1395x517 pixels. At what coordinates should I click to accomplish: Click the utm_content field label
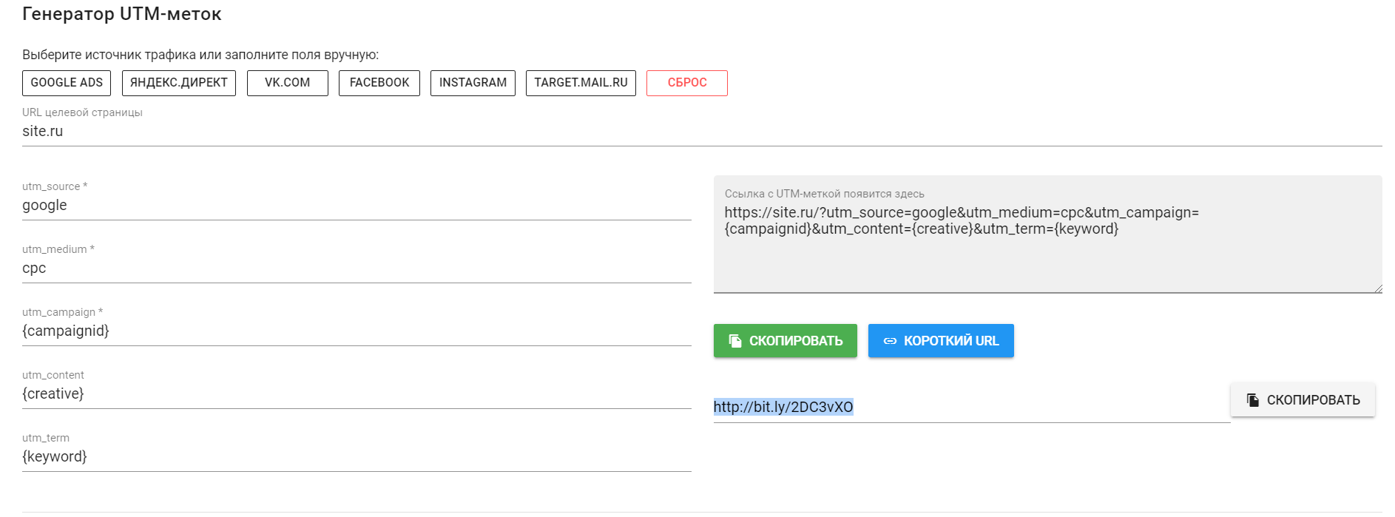53,375
